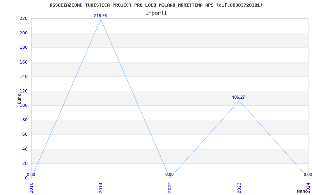The width and height of the screenshot is (312, 195).
Task: Click the 2022 x-axis label
Action: [170, 188]
